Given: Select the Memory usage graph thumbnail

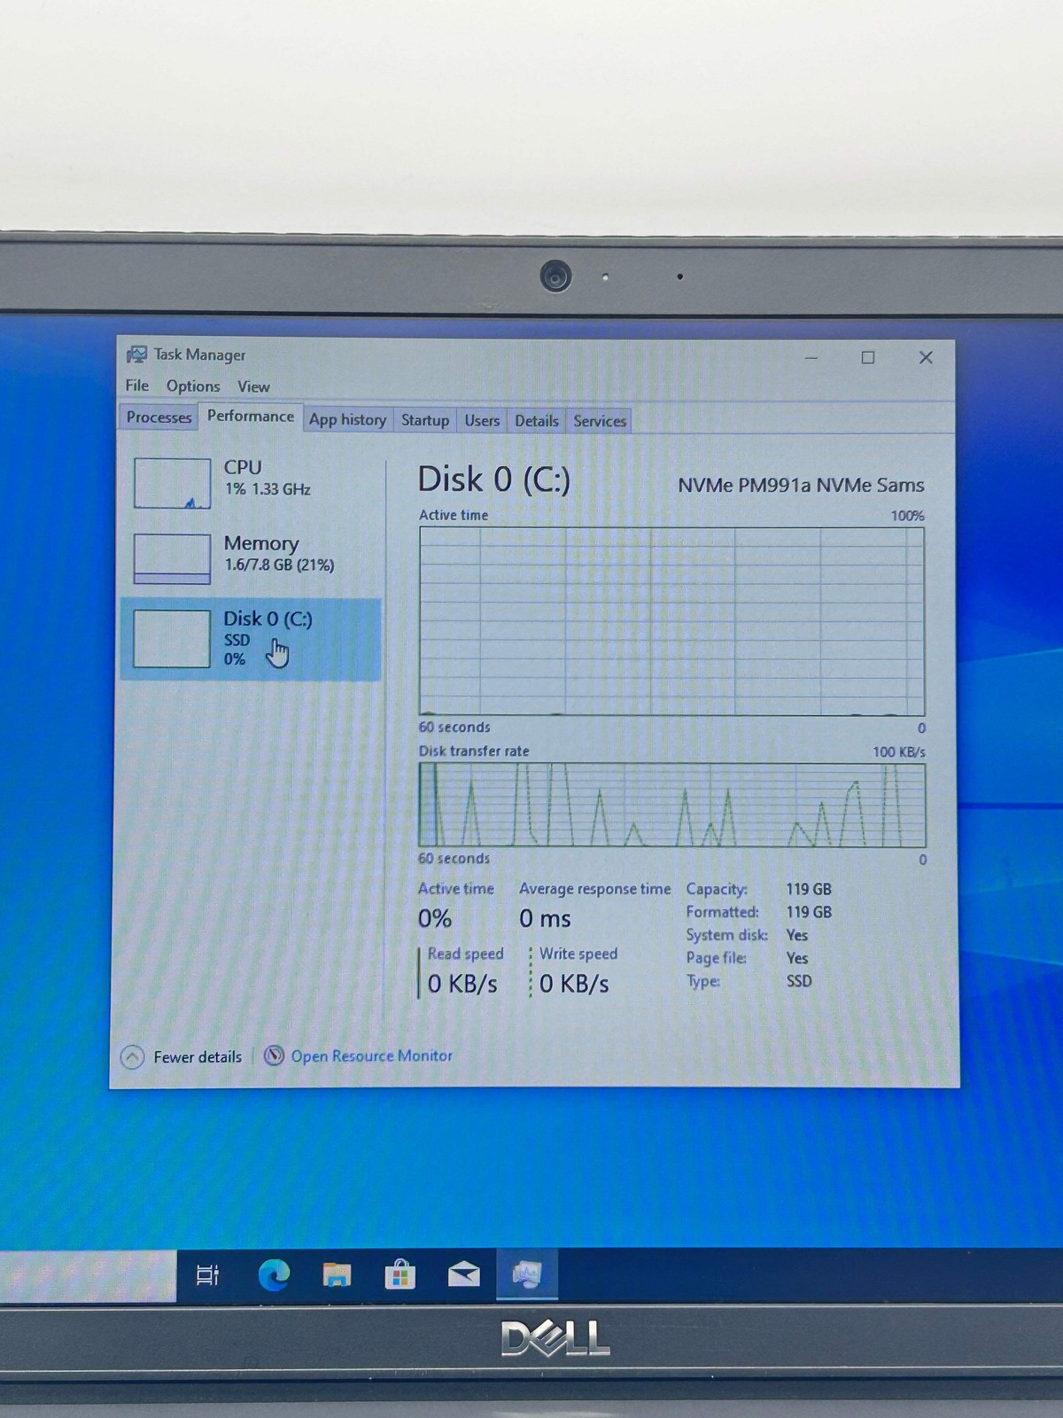Looking at the screenshot, I should coord(172,558).
